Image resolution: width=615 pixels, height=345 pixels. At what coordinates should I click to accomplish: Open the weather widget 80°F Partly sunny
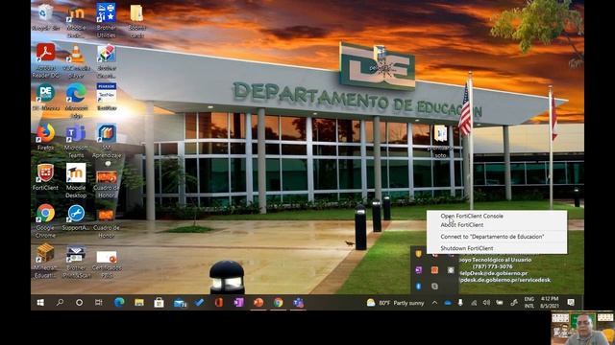coord(395,303)
